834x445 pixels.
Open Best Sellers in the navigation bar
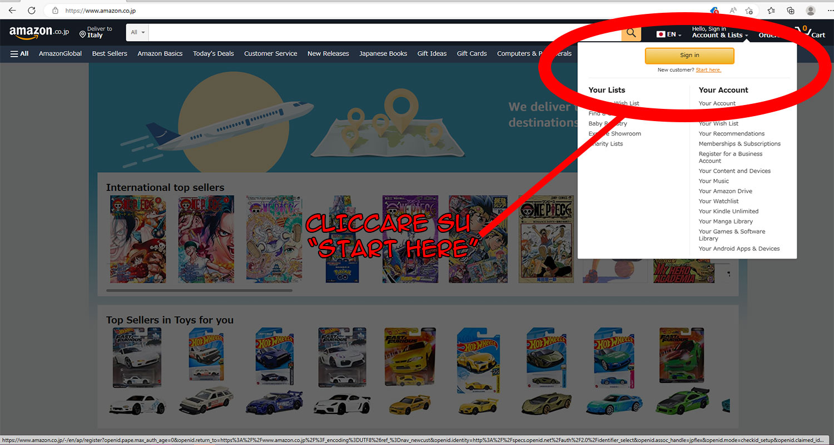[110, 54]
